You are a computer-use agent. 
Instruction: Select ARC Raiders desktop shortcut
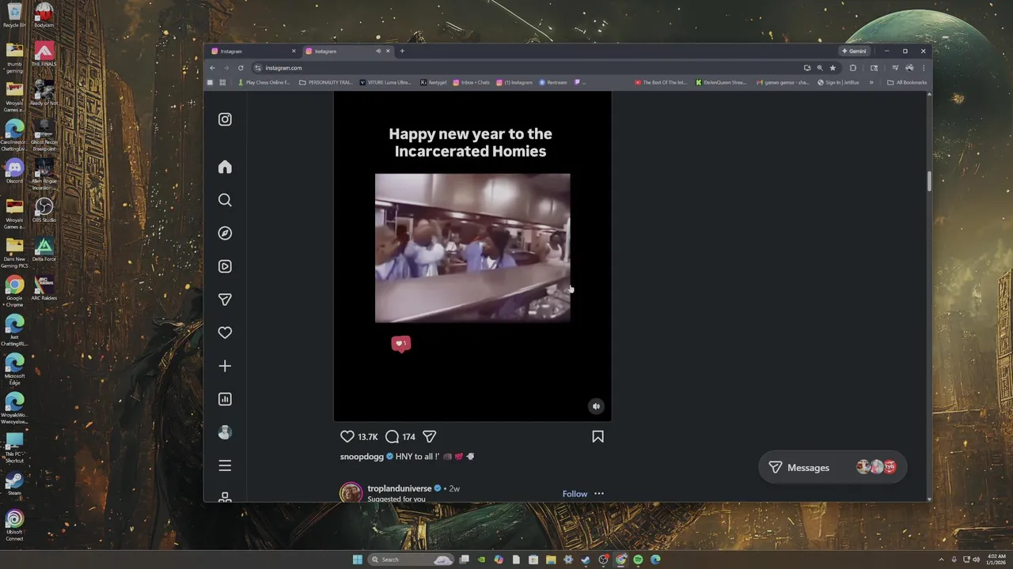[x=44, y=288]
